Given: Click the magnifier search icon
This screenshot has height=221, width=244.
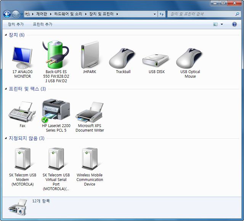Looking at the screenshot, I should click(237, 14).
